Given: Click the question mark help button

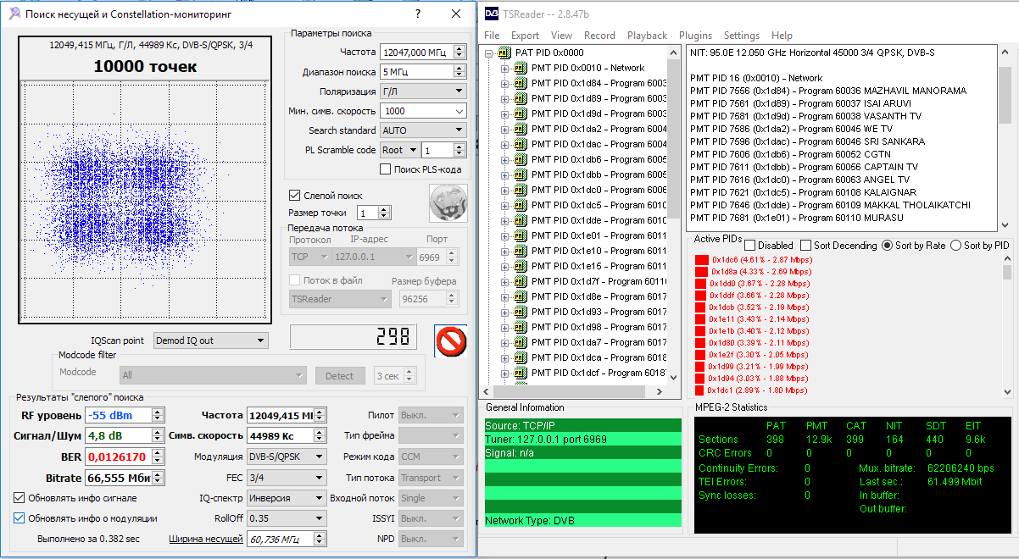Looking at the screenshot, I should [x=418, y=14].
